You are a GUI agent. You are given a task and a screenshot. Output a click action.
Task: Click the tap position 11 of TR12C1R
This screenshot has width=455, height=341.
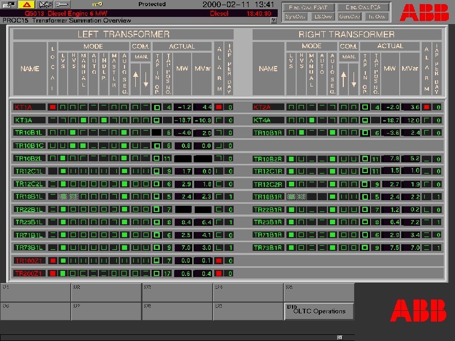point(375,171)
